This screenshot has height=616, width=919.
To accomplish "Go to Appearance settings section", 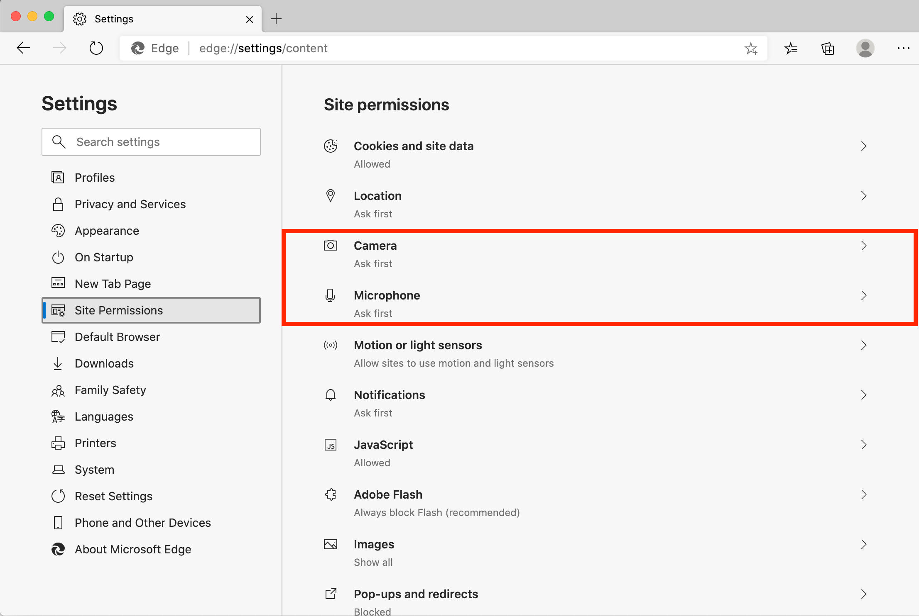I will [107, 231].
